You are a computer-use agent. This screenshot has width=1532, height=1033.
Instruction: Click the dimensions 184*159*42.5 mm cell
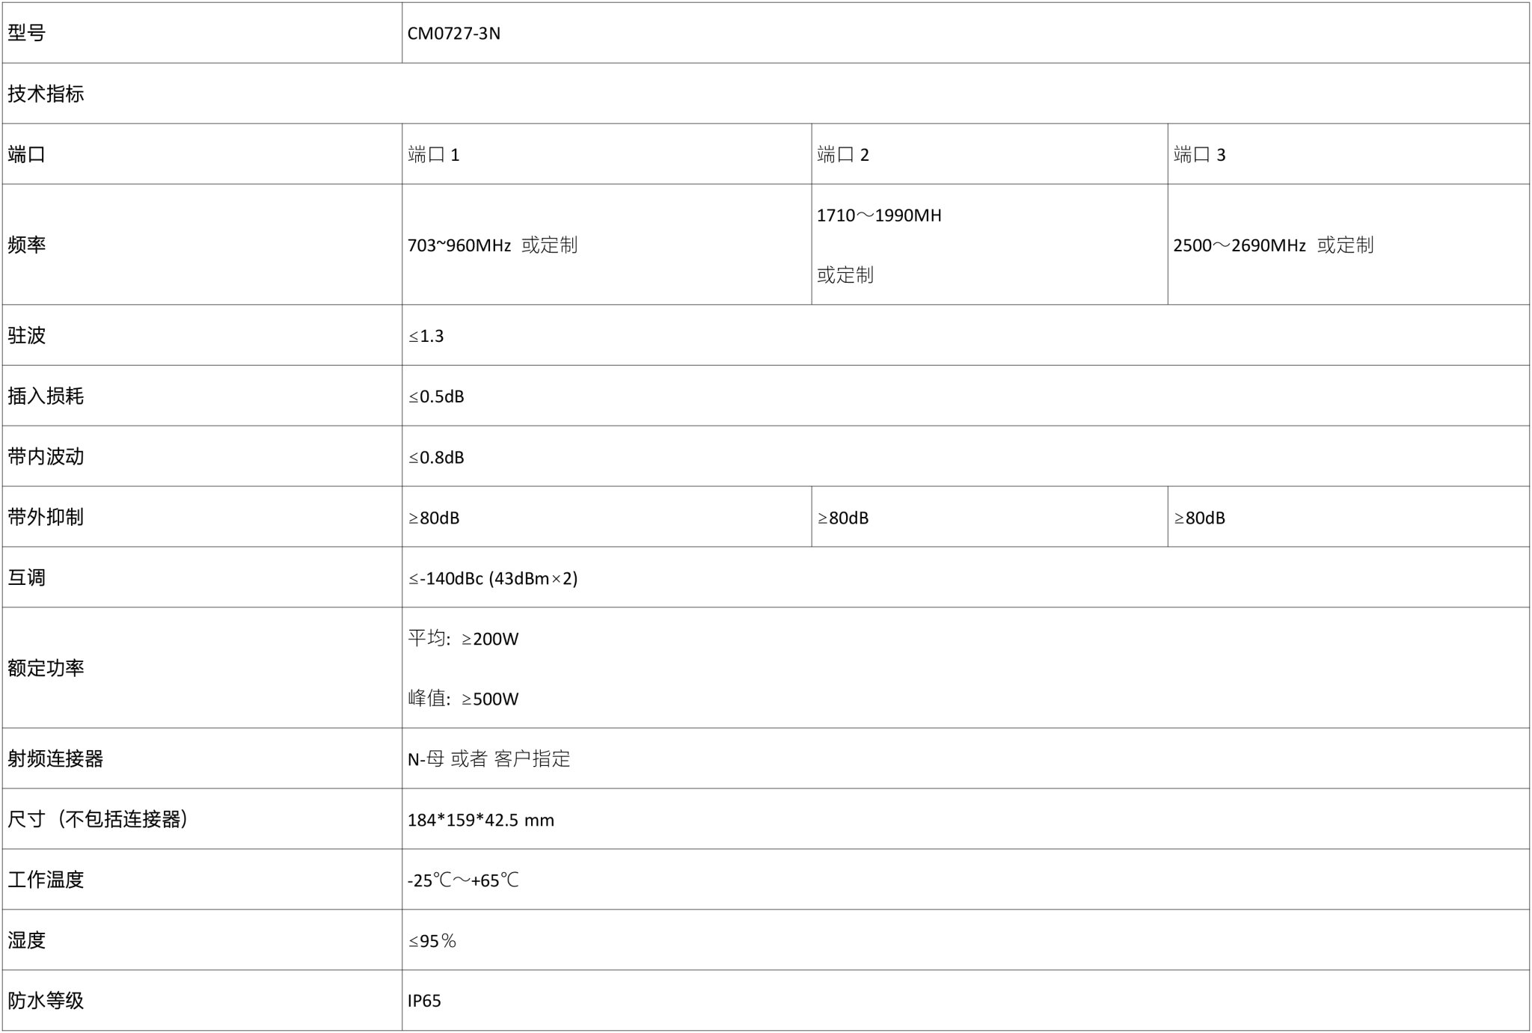click(480, 820)
